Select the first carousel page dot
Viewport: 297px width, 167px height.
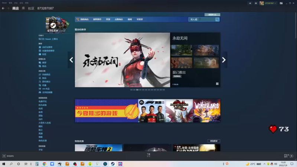point(131,90)
